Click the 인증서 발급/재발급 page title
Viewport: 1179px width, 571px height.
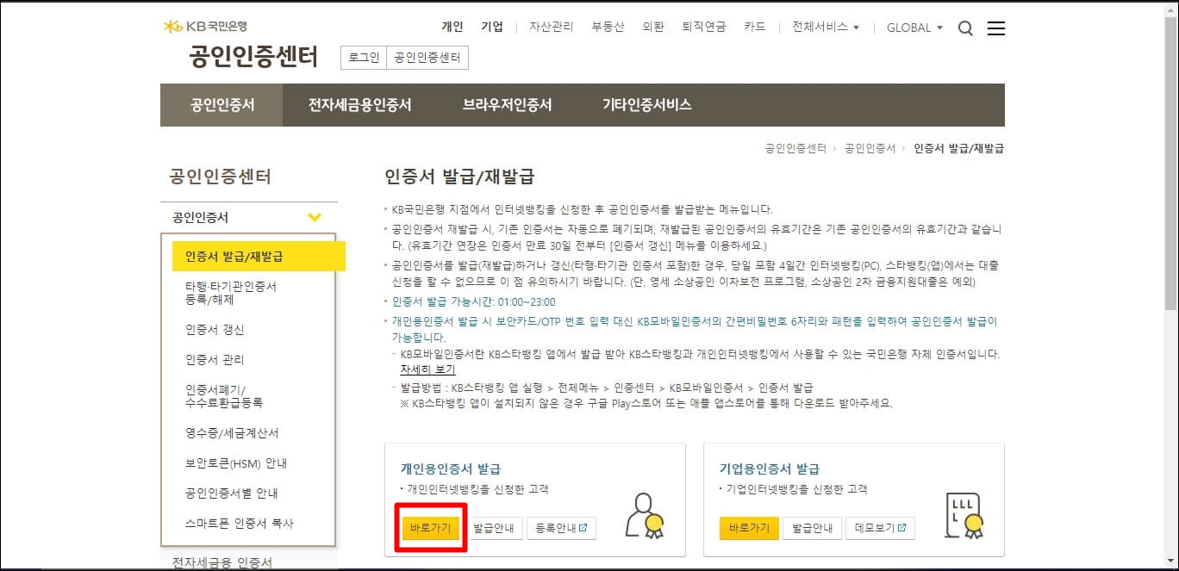459,177
